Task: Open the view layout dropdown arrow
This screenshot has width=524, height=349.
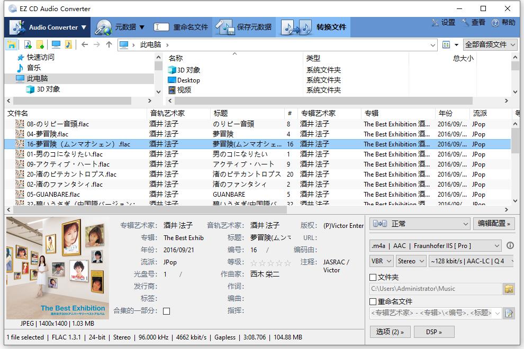Action: (x=456, y=45)
